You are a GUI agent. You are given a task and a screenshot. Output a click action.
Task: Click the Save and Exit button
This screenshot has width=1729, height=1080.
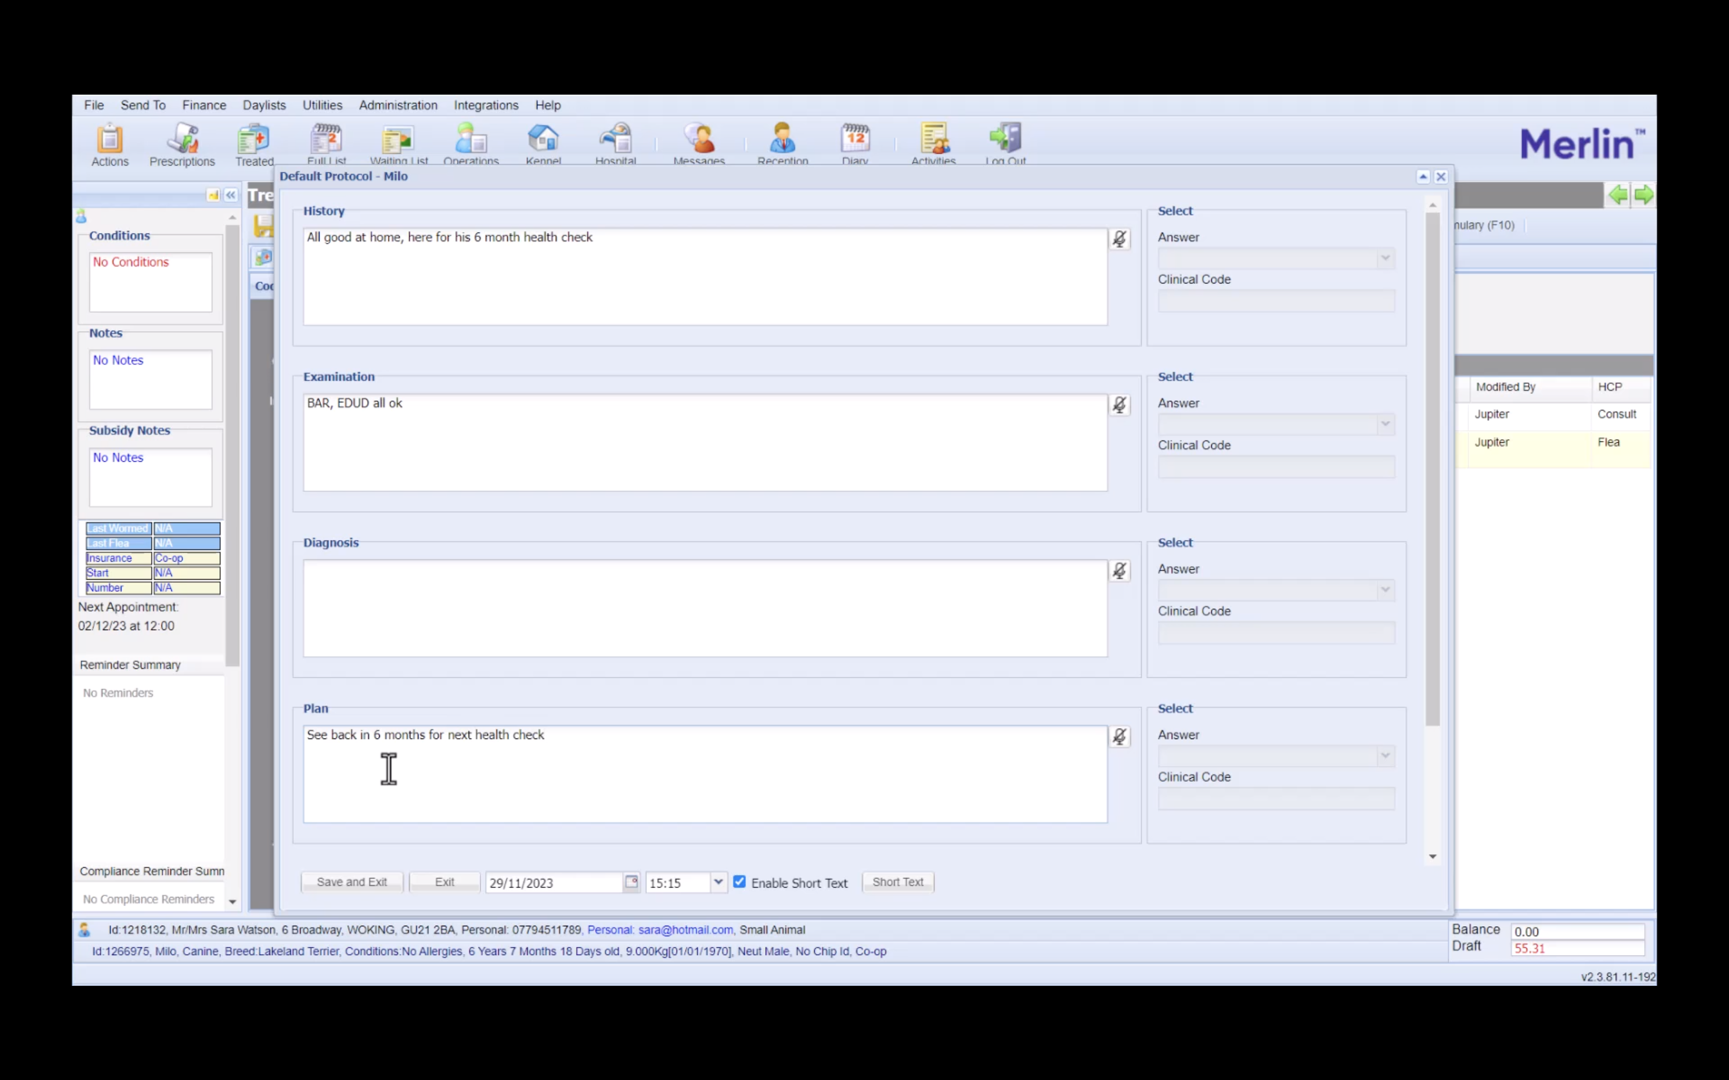pyautogui.click(x=351, y=882)
